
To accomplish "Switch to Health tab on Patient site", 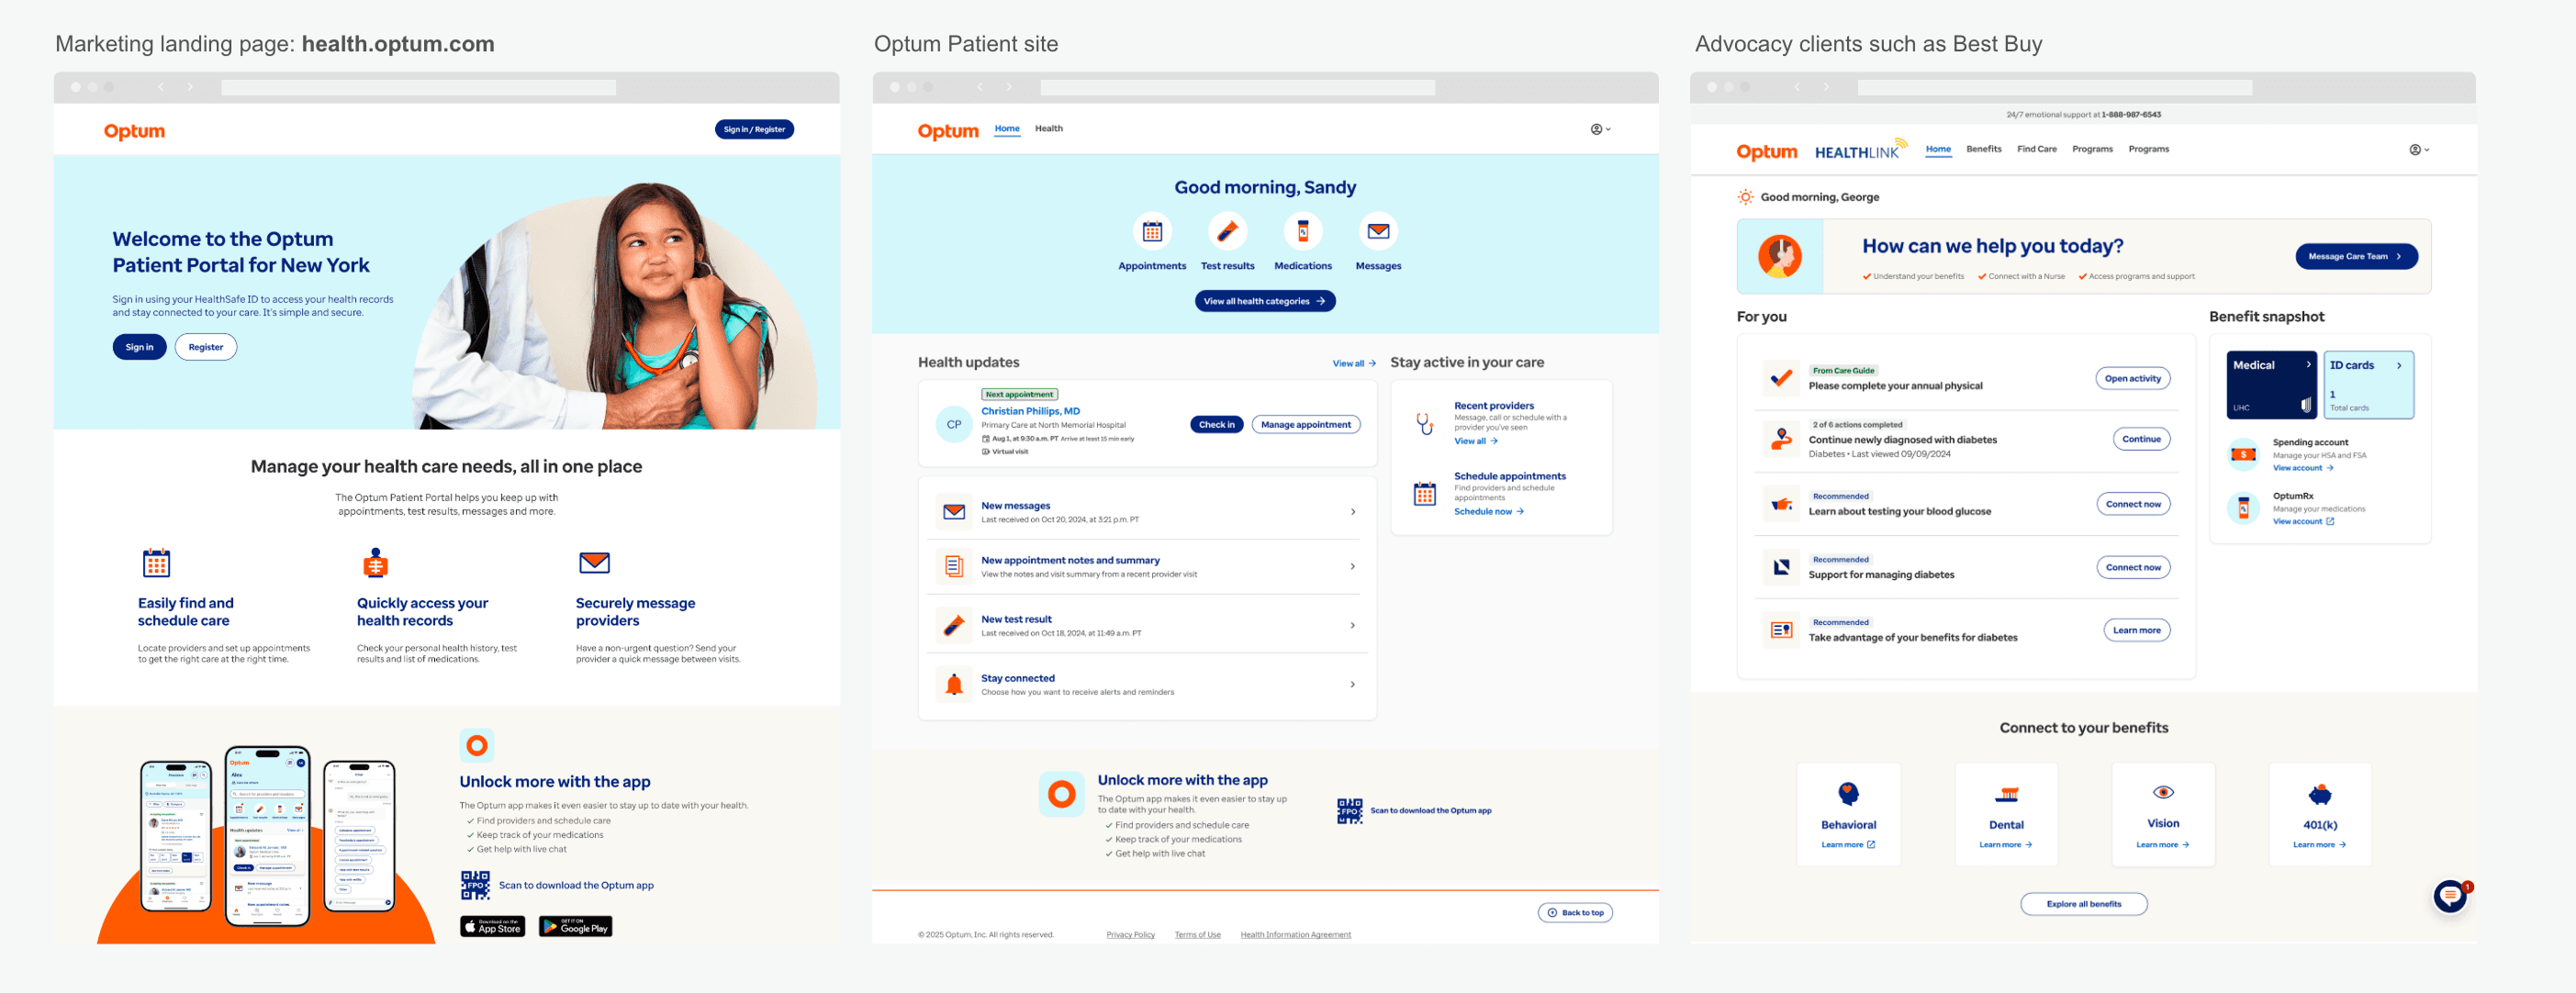I will pos(1048,129).
